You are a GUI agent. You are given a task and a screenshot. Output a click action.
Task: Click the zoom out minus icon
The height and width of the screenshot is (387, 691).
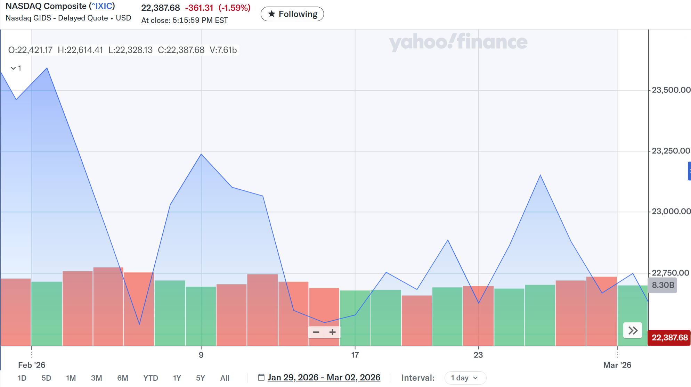point(316,332)
